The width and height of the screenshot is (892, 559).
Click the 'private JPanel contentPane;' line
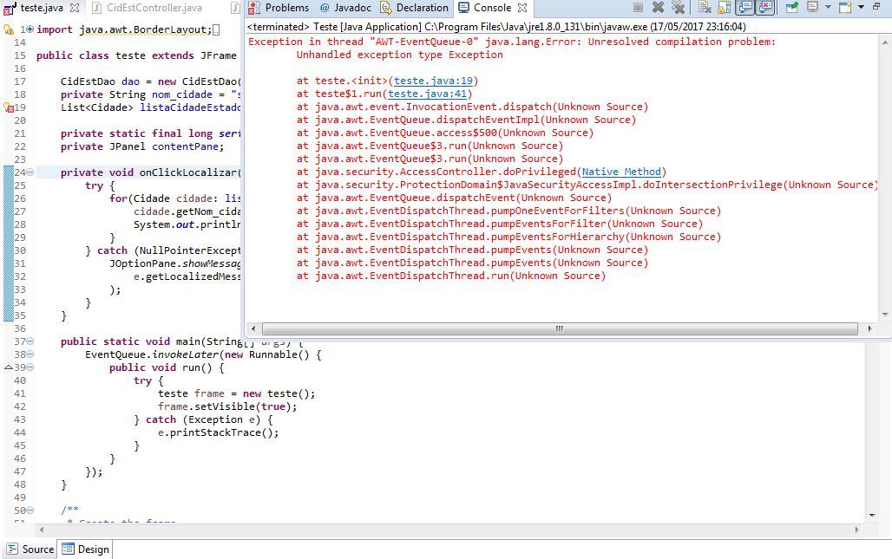(142, 146)
